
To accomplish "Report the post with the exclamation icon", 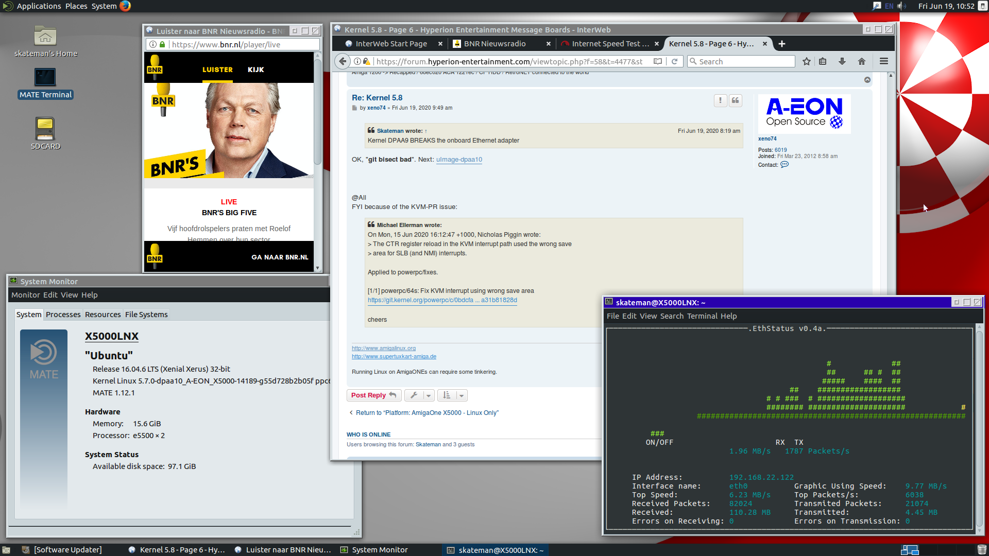I will coord(720,100).
